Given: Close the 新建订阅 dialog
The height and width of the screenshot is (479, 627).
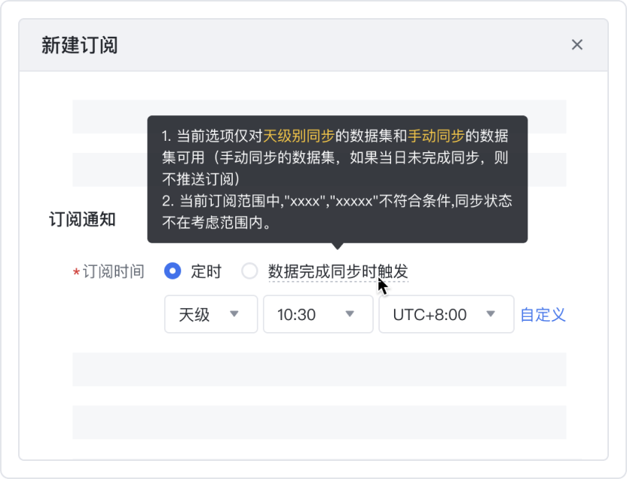Looking at the screenshot, I should pos(577,44).
